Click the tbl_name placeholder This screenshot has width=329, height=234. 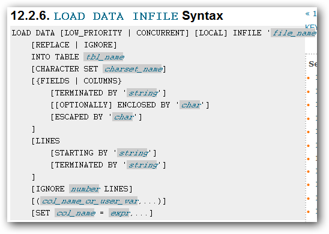[x=103, y=57]
